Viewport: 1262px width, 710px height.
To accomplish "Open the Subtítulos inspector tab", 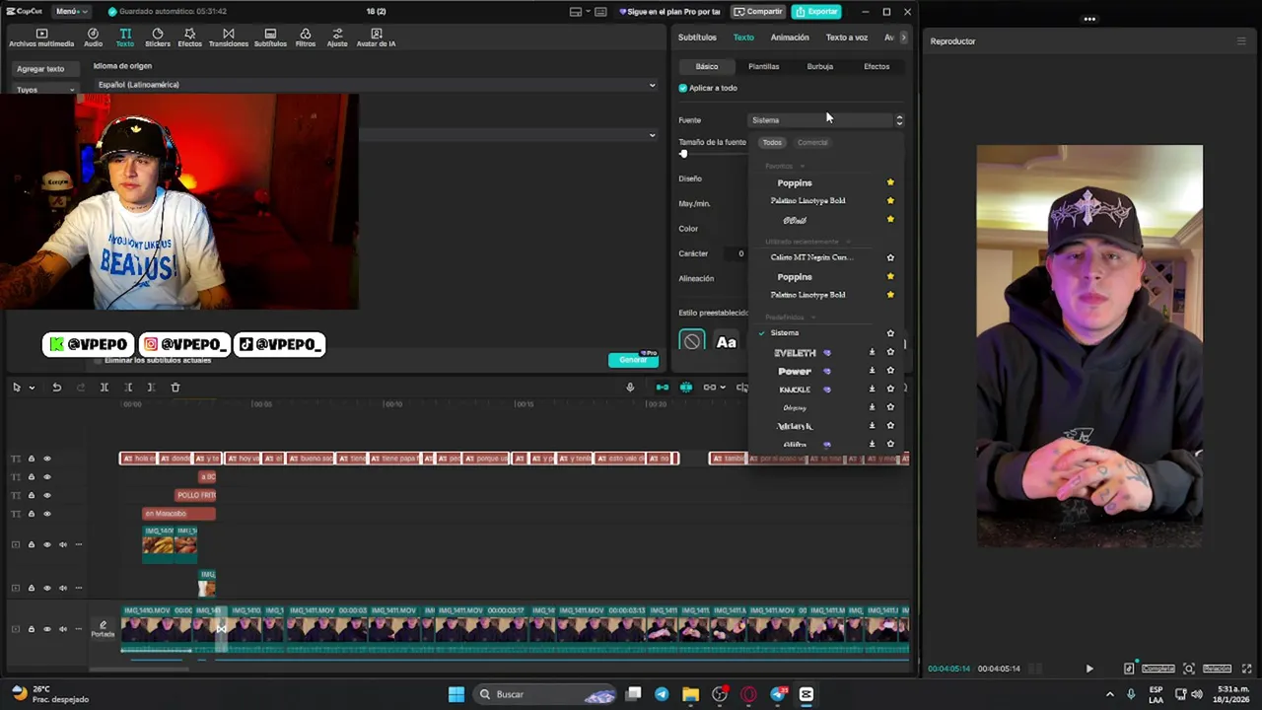I will pyautogui.click(x=697, y=37).
